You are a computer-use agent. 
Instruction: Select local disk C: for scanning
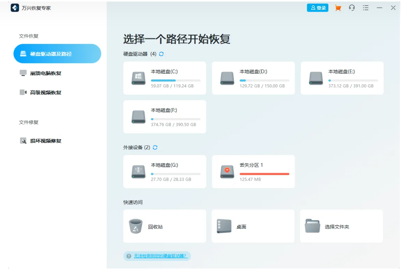[165, 78]
